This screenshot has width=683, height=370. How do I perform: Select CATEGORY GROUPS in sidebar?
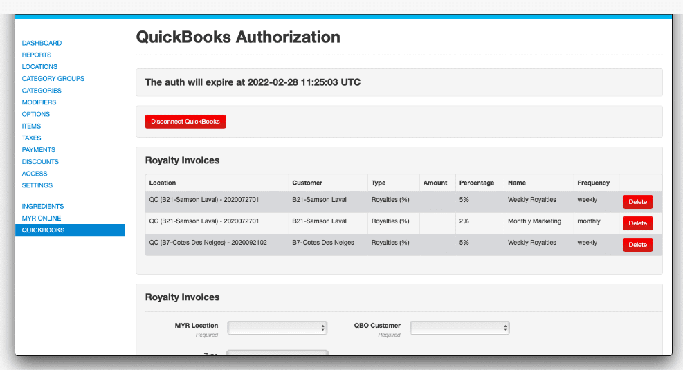pos(53,78)
